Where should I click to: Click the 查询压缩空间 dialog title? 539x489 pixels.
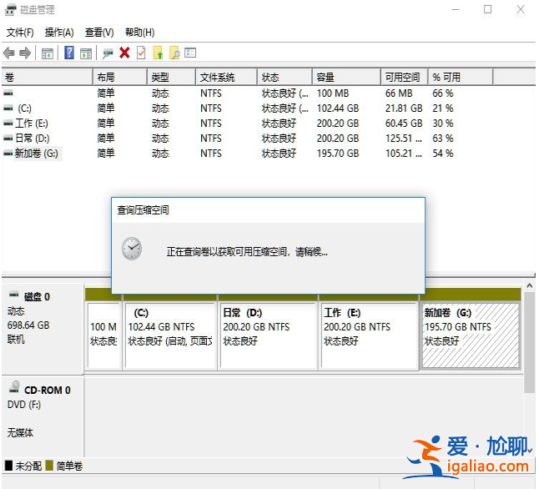143,210
